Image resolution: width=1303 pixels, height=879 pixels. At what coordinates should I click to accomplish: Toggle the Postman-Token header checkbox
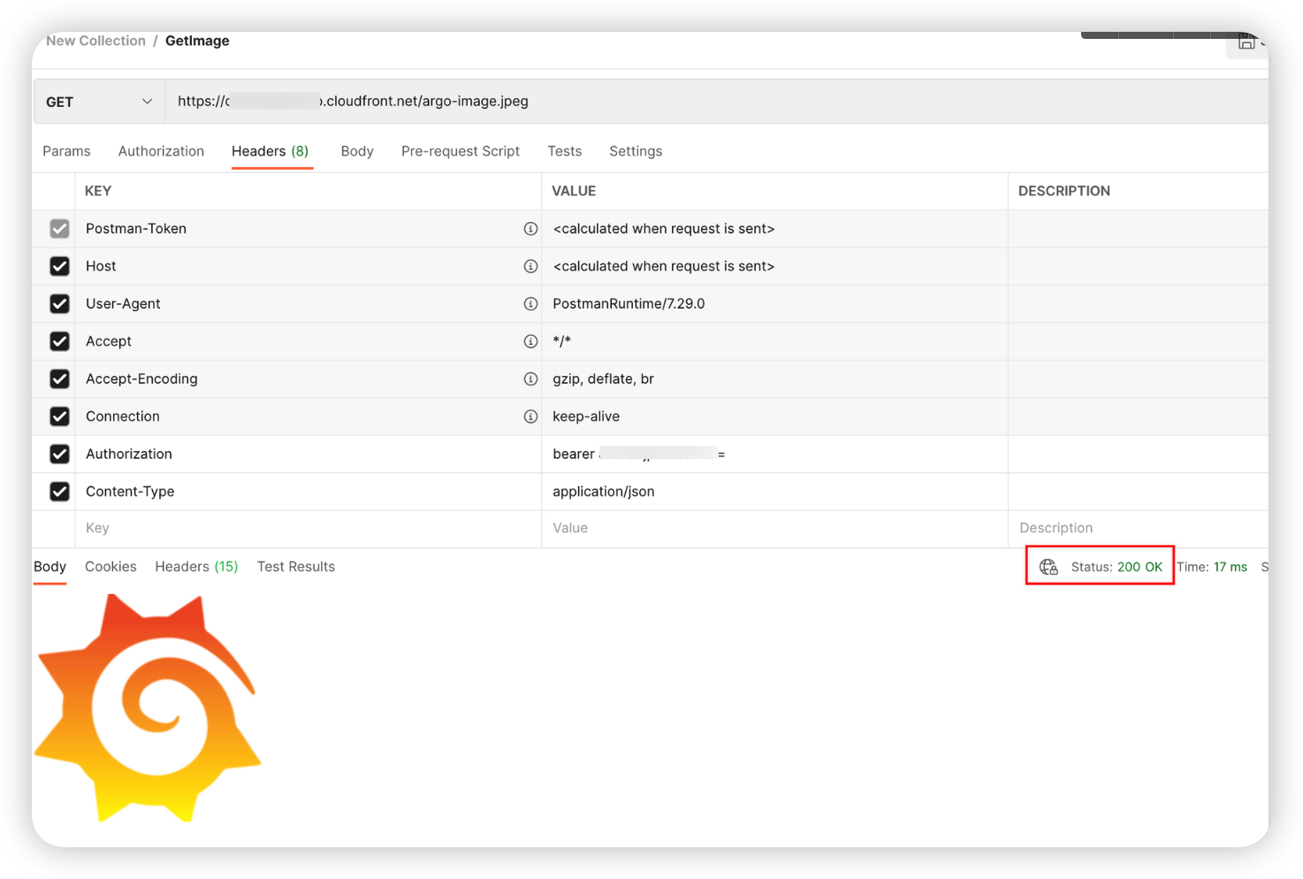coord(59,229)
